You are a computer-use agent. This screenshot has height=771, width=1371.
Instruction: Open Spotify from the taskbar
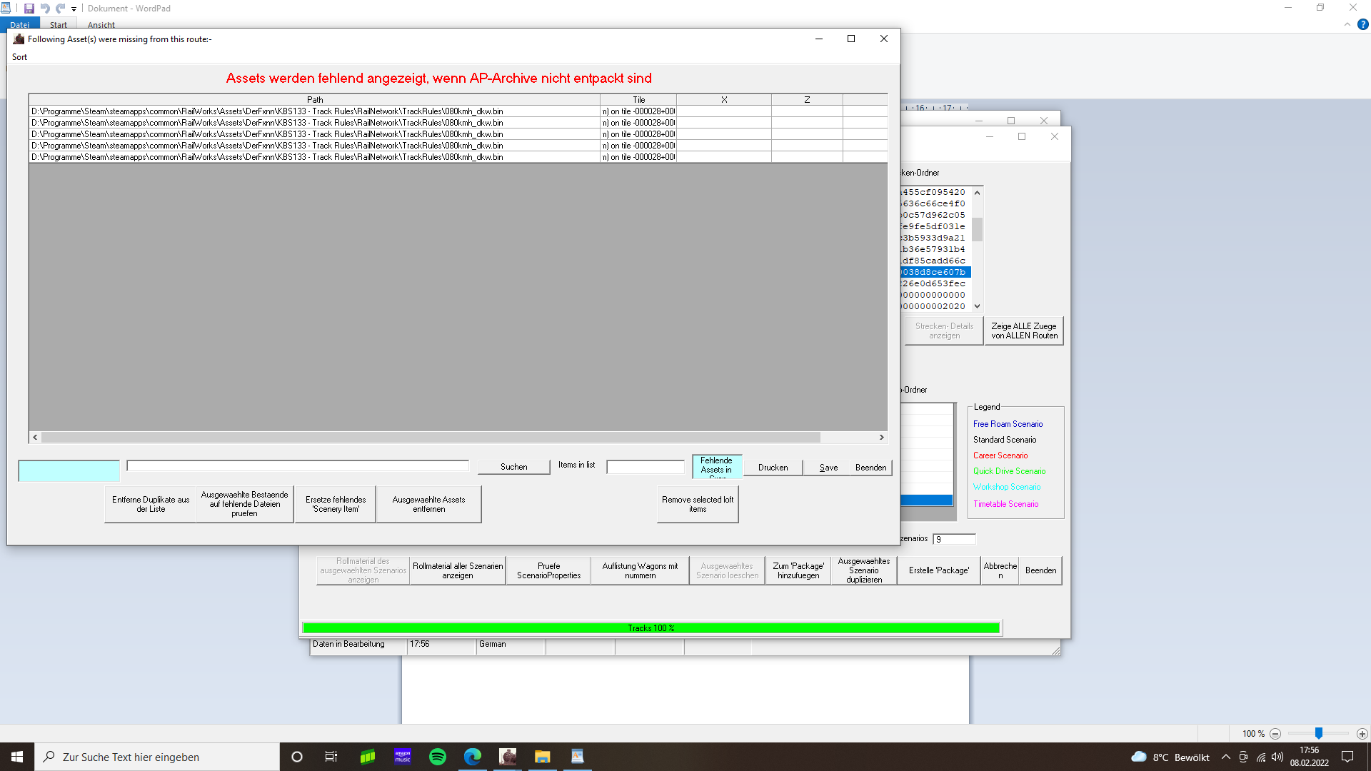click(437, 757)
